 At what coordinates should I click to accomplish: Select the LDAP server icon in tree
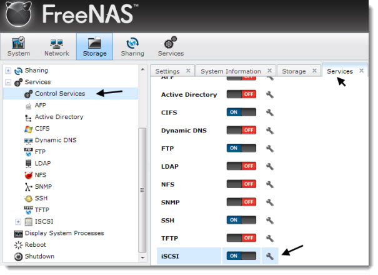pos(29,164)
